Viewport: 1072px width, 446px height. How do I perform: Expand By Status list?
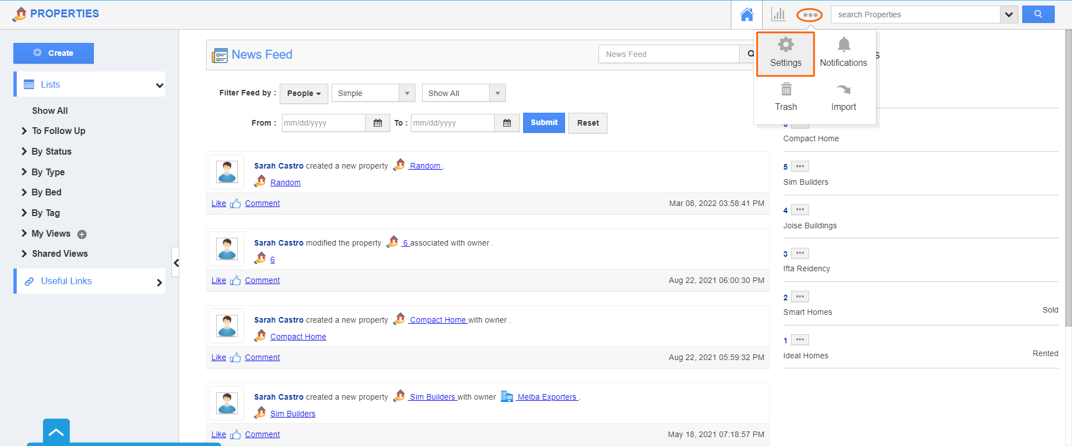pyautogui.click(x=24, y=151)
